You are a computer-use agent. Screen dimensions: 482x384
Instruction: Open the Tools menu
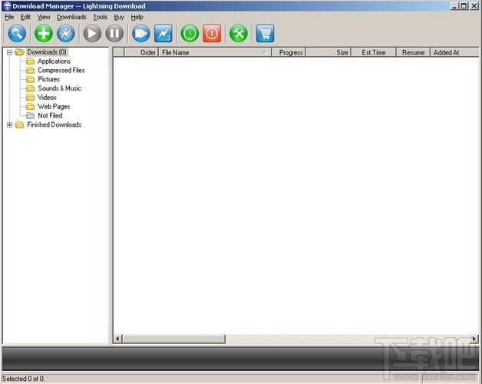coord(101,17)
